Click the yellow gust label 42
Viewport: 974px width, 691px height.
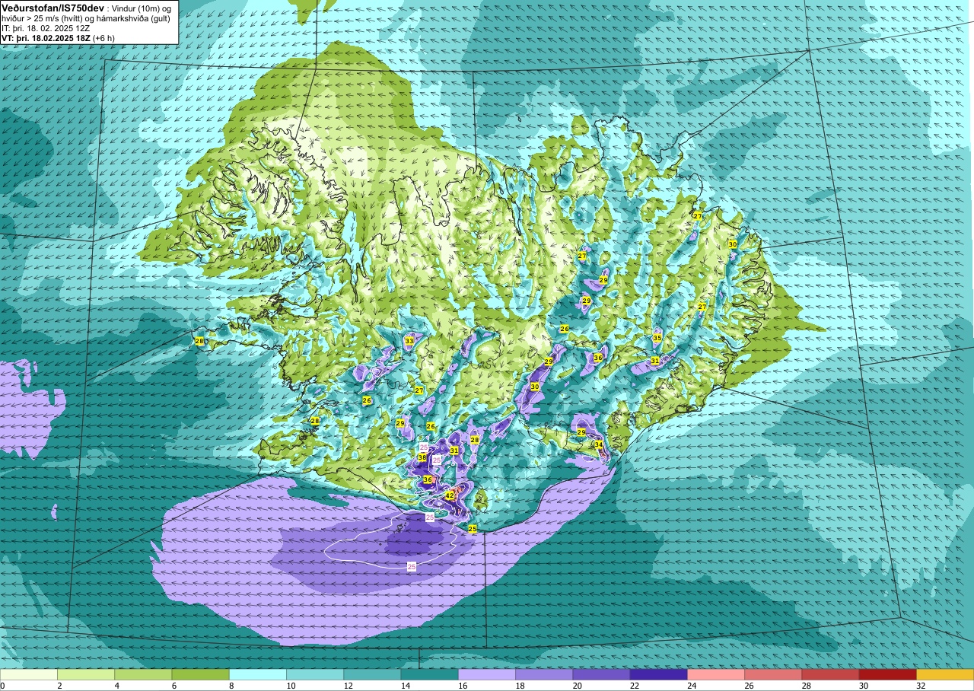click(x=450, y=495)
